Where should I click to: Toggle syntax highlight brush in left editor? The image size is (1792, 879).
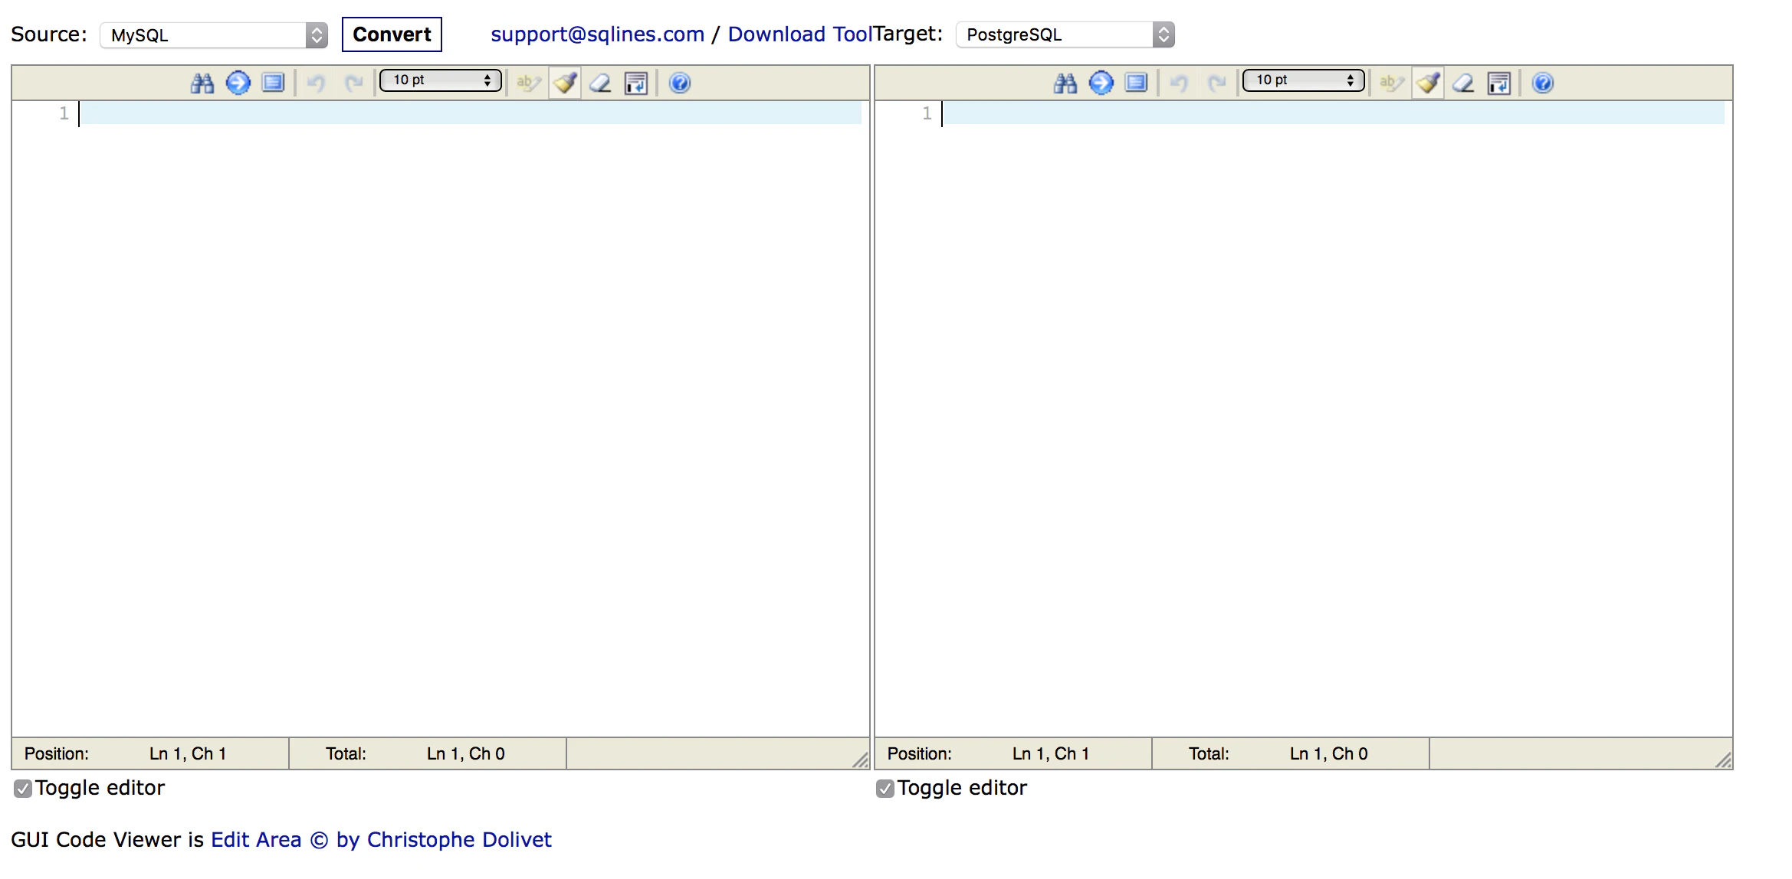point(565,83)
